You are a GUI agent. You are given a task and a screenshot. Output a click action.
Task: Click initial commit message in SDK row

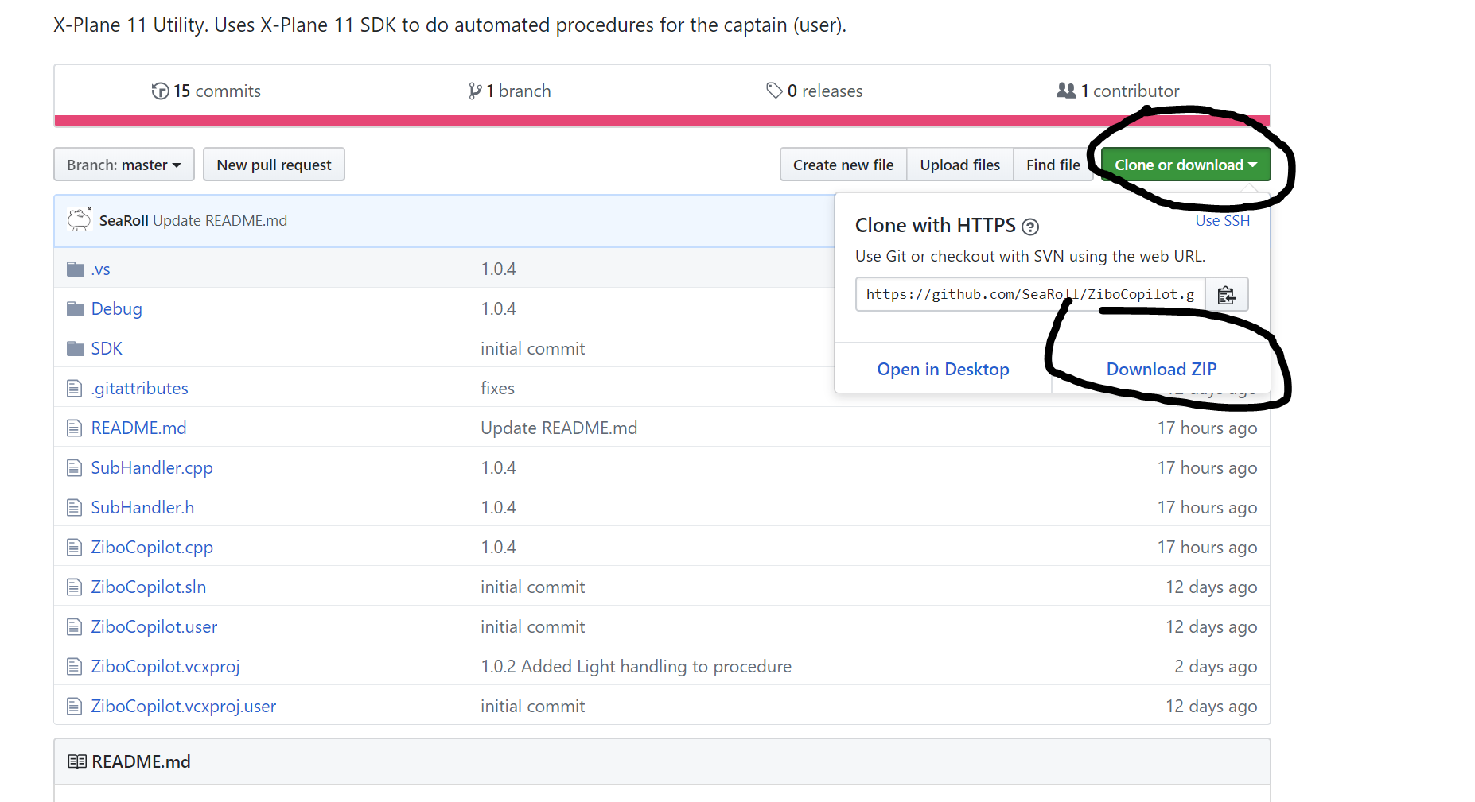tap(532, 348)
